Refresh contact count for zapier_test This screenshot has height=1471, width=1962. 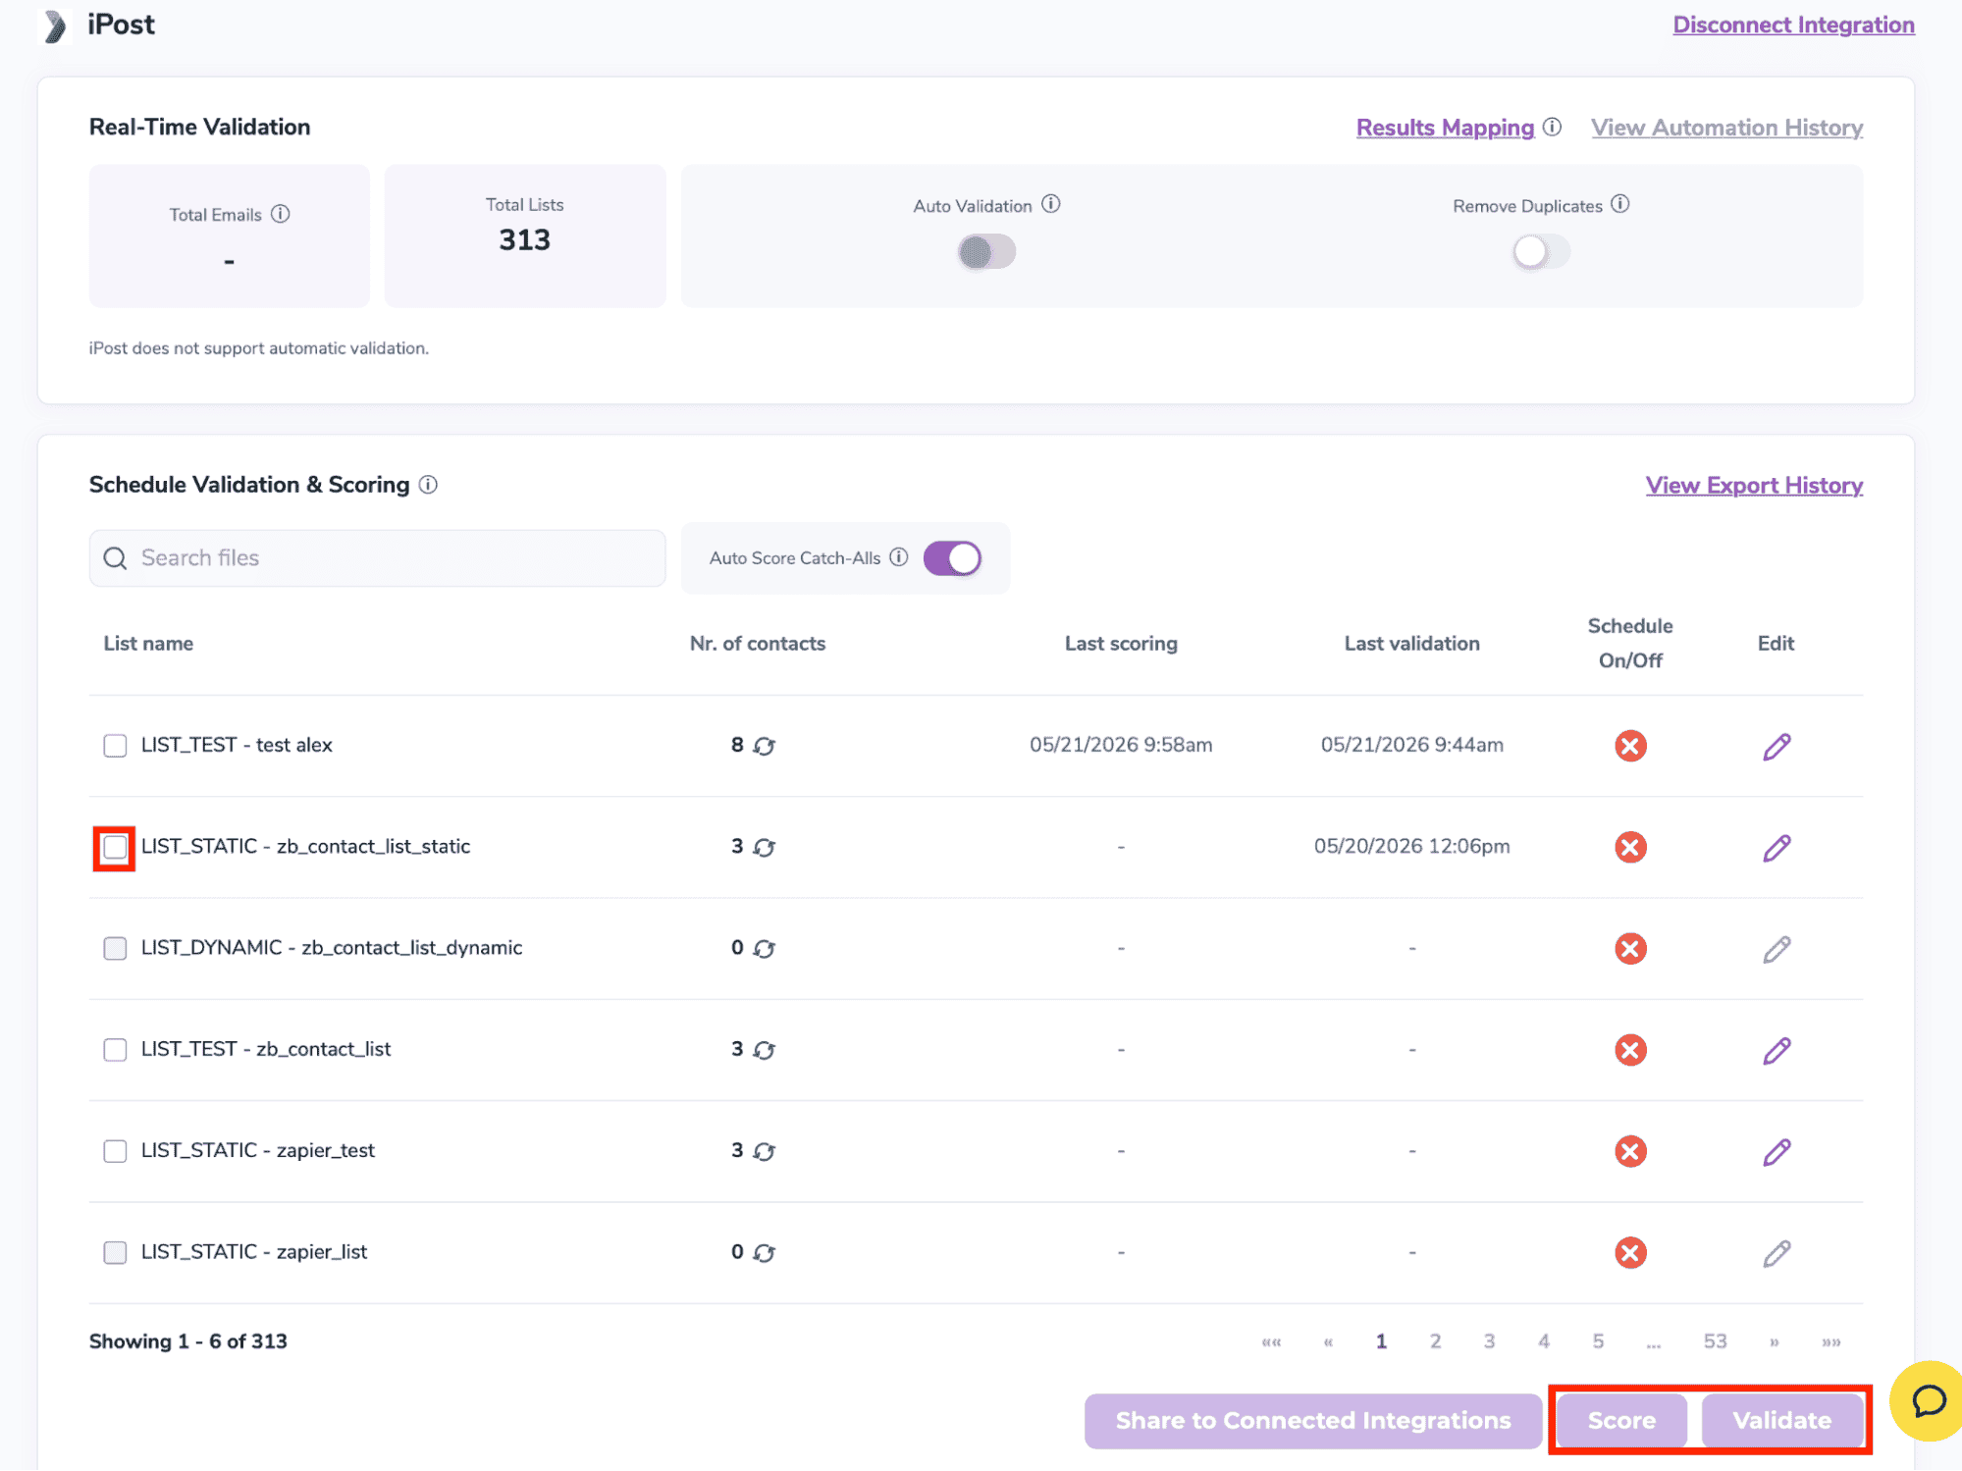[x=765, y=1151]
